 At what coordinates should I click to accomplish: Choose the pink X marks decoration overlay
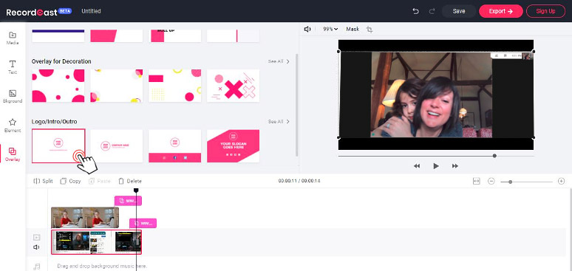[x=233, y=86]
